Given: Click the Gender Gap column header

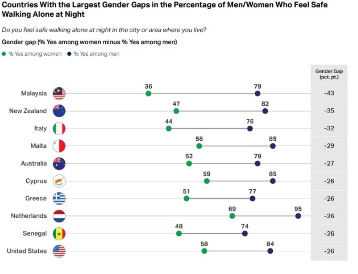Looking at the screenshot, I should point(329,74).
